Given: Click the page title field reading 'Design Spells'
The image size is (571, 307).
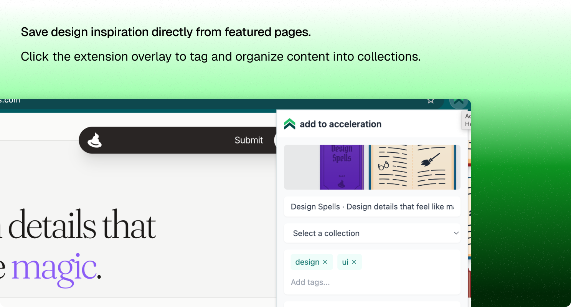Looking at the screenshot, I should (x=372, y=206).
